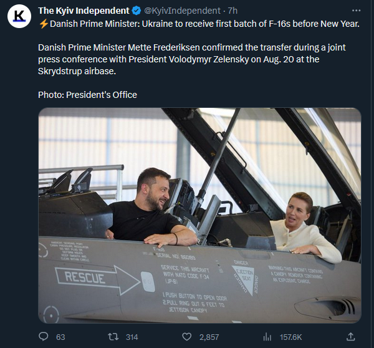Click the share upload icon
The height and width of the screenshot is (348, 374).
[351, 337]
